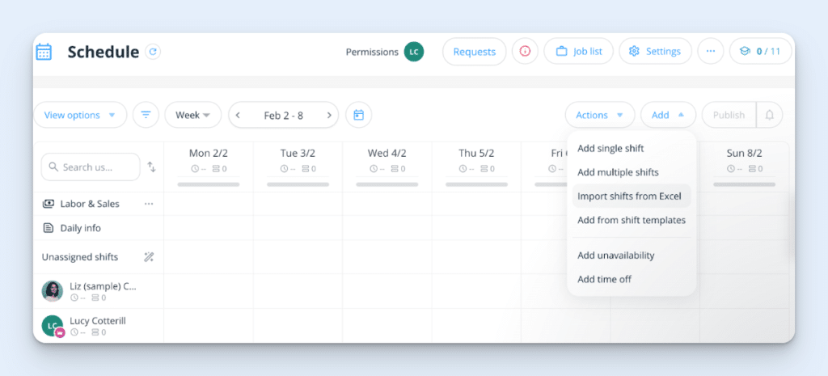Click the progress bar under Mon 2/2
The width and height of the screenshot is (828, 376).
tap(209, 184)
